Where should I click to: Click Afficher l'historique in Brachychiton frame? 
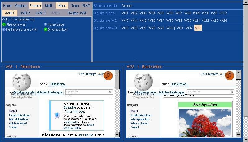(x=171, y=92)
